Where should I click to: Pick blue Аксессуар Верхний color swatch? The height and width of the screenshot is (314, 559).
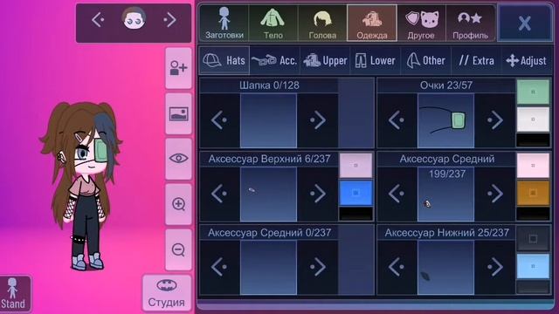click(x=355, y=193)
